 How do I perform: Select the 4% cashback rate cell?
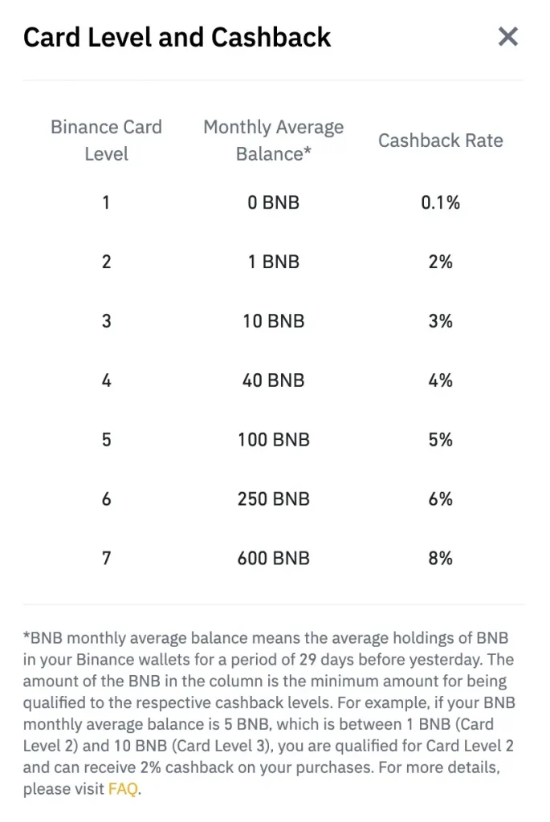coord(440,380)
